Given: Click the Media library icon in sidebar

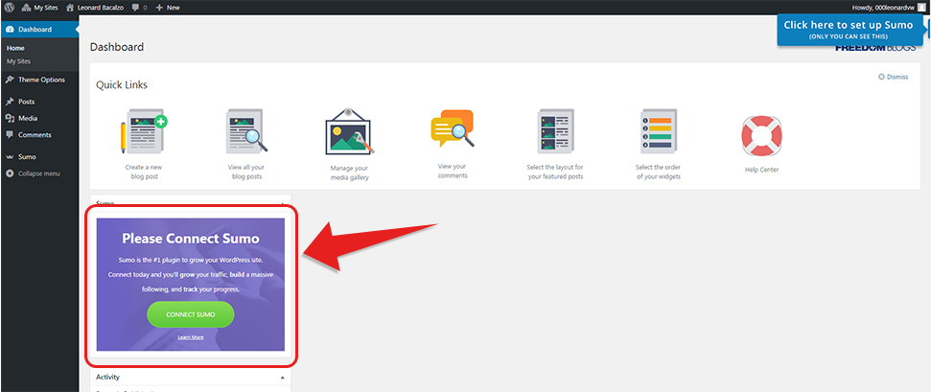Looking at the screenshot, I should click(x=10, y=118).
